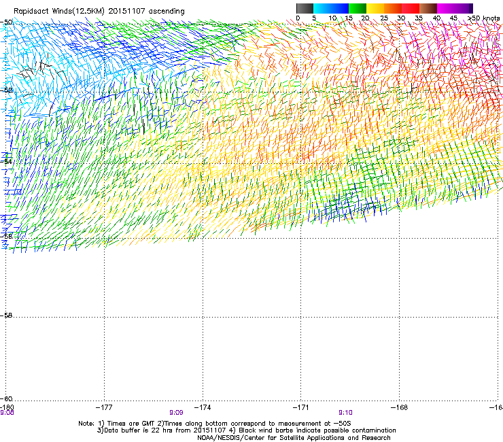Click the blue 10-15 knots color segment
This screenshot has height=442, width=503.
(340, 8)
